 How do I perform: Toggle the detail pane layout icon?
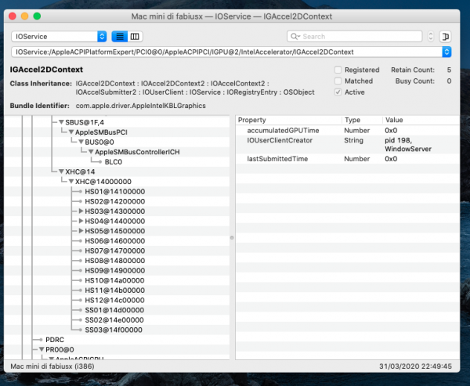coord(446,37)
